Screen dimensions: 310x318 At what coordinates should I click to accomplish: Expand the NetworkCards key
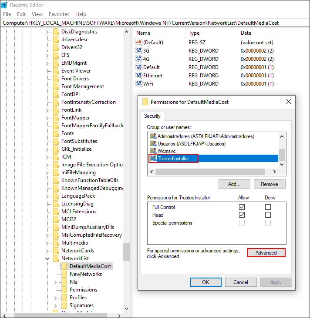point(47,251)
